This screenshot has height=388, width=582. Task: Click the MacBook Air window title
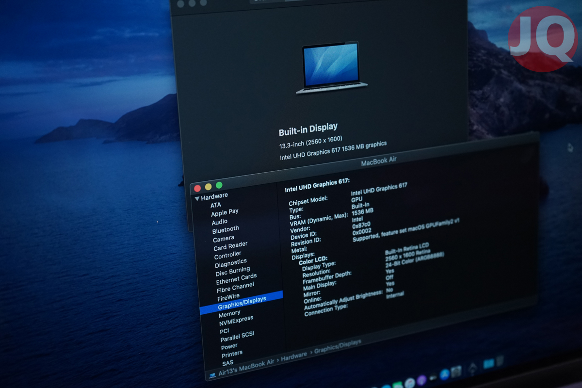pyautogui.click(x=379, y=162)
